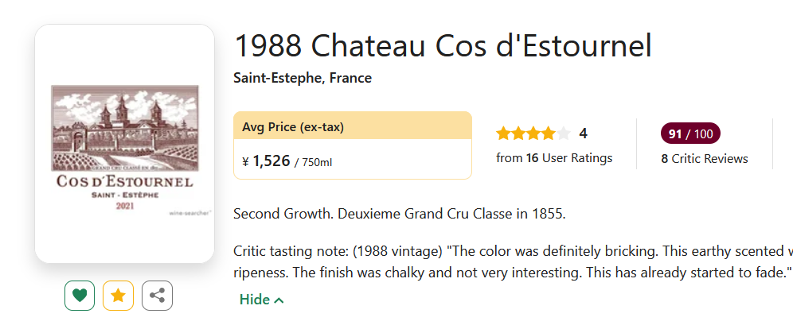This screenshot has width=793, height=329.
Task: Click the gold star button below label
Action: (x=119, y=296)
